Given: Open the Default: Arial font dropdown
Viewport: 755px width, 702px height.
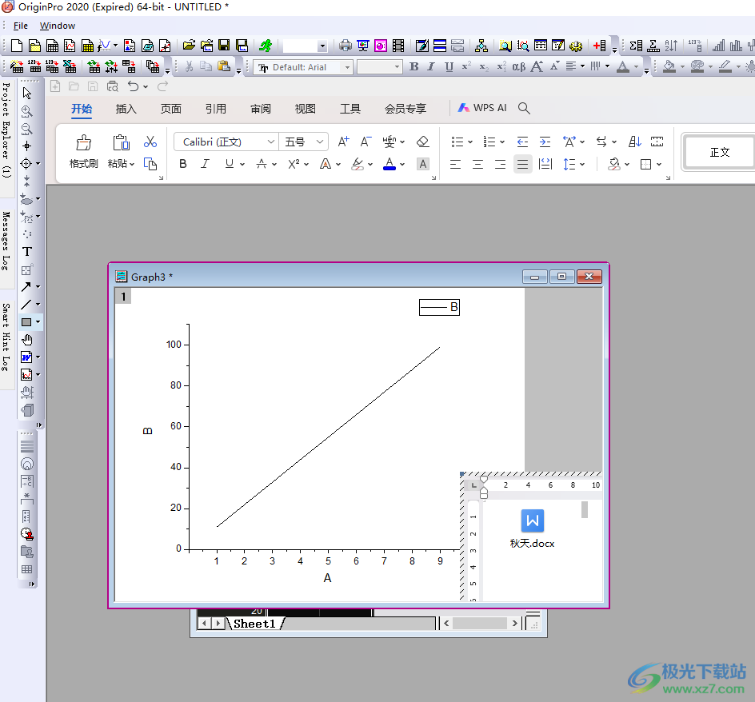Looking at the screenshot, I should tap(347, 67).
